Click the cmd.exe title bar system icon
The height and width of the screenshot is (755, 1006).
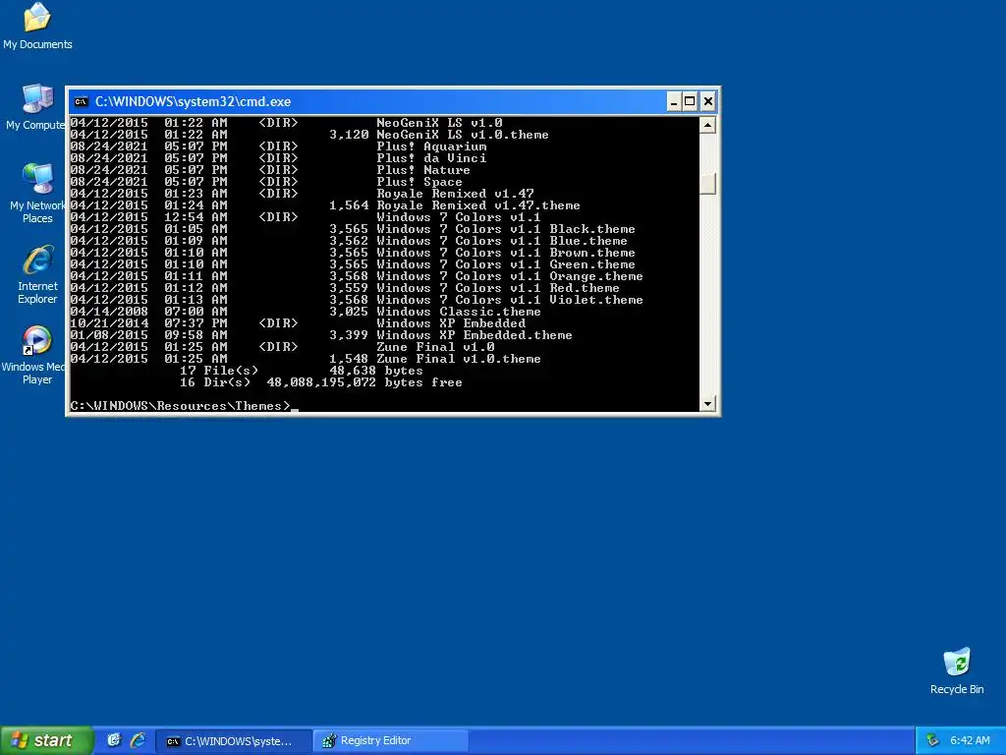pyautogui.click(x=81, y=101)
